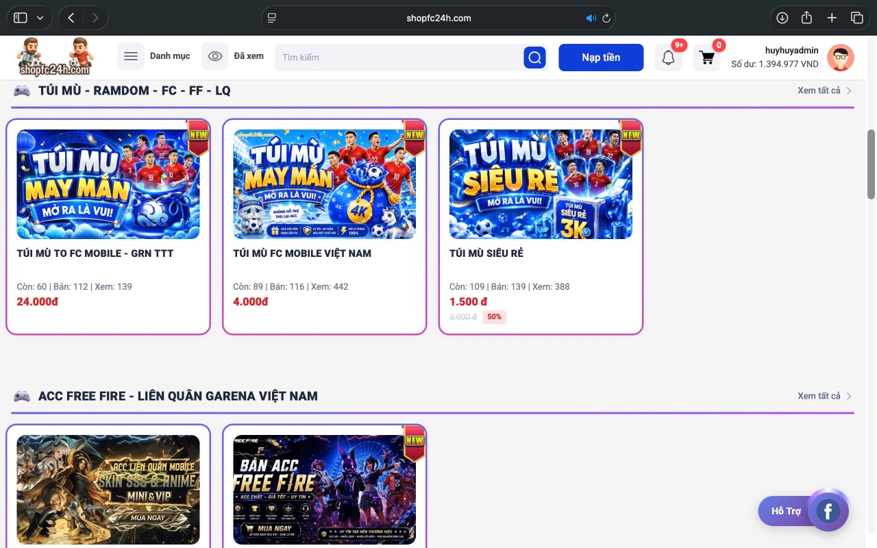The image size is (877, 548).
Task: Open the shopping cart icon
Action: tap(706, 58)
